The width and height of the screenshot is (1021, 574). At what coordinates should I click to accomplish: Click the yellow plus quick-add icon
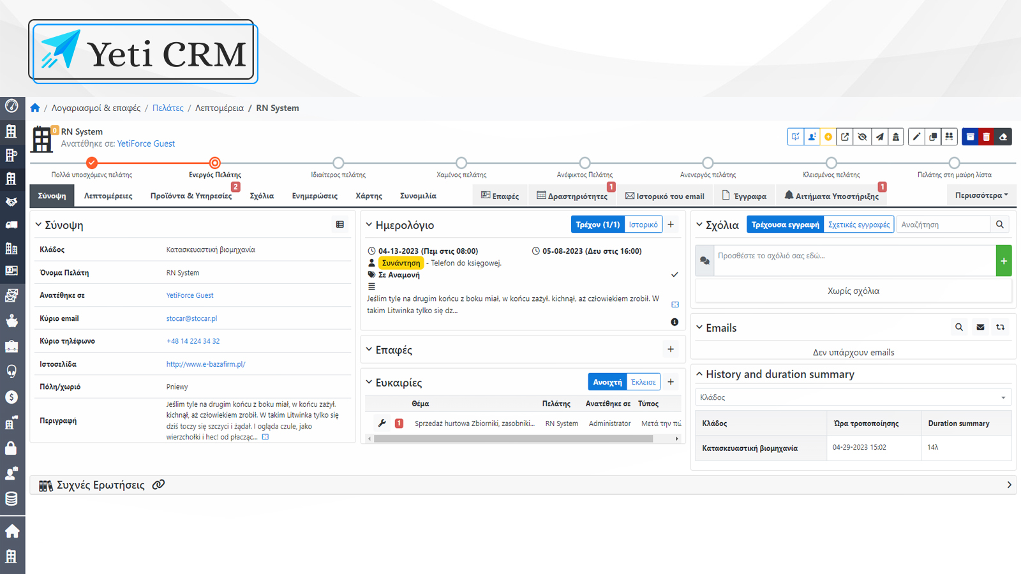coord(828,136)
